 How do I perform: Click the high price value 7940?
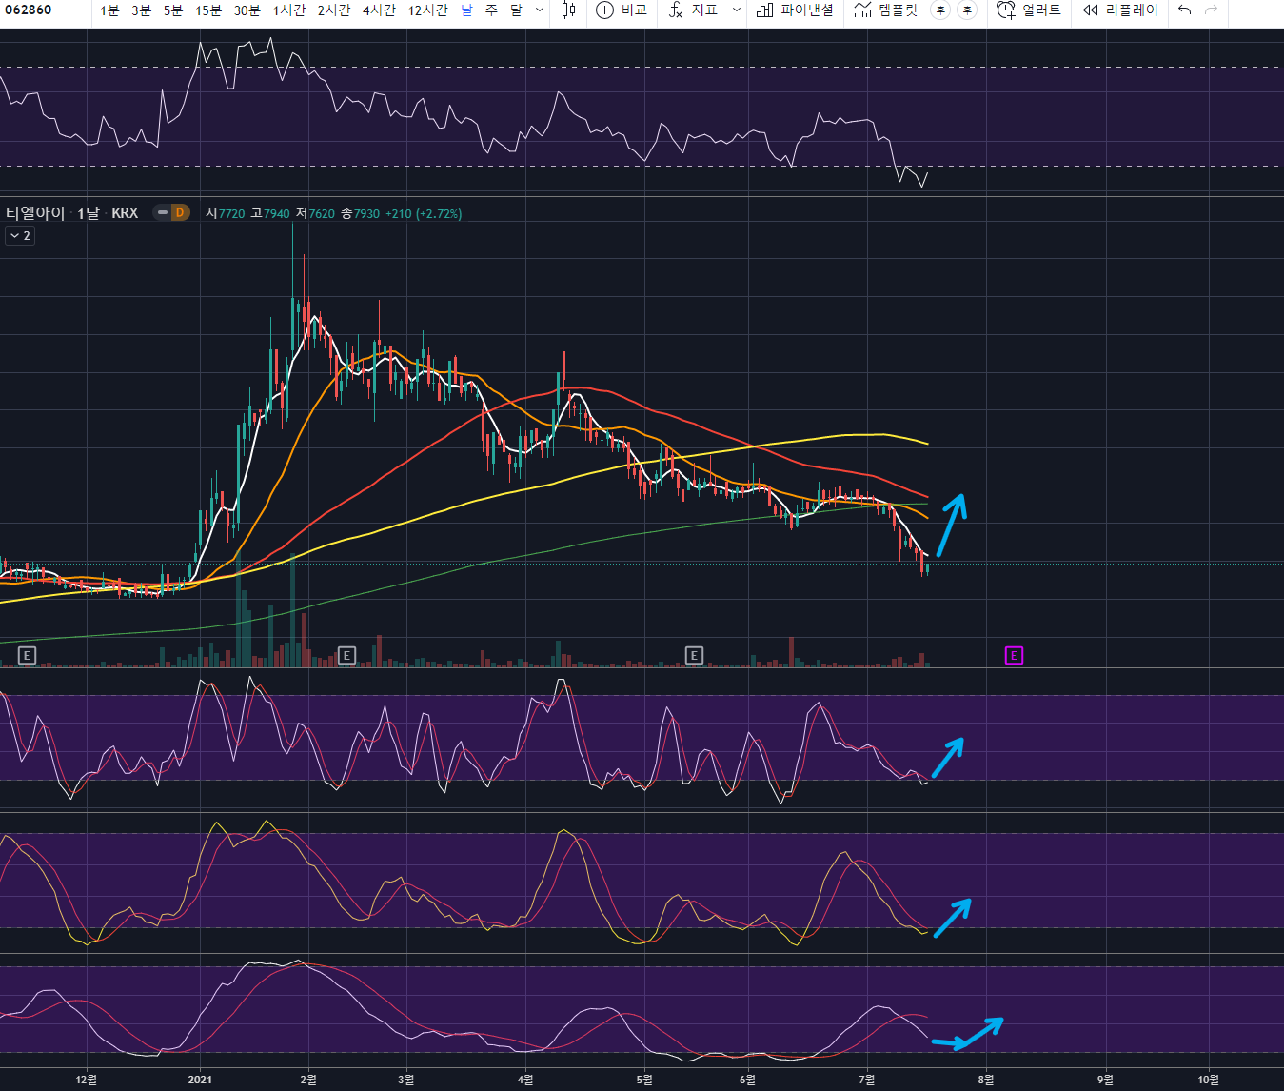[276, 213]
